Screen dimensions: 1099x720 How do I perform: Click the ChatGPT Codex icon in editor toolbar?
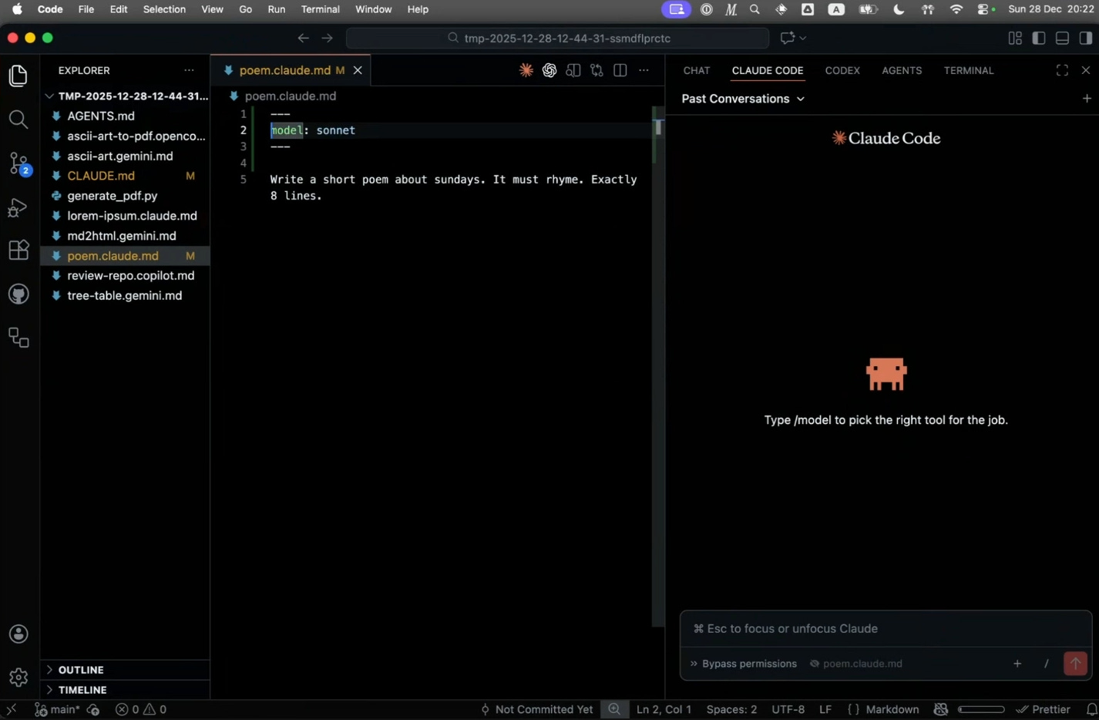pyautogui.click(x=549, y=70)
